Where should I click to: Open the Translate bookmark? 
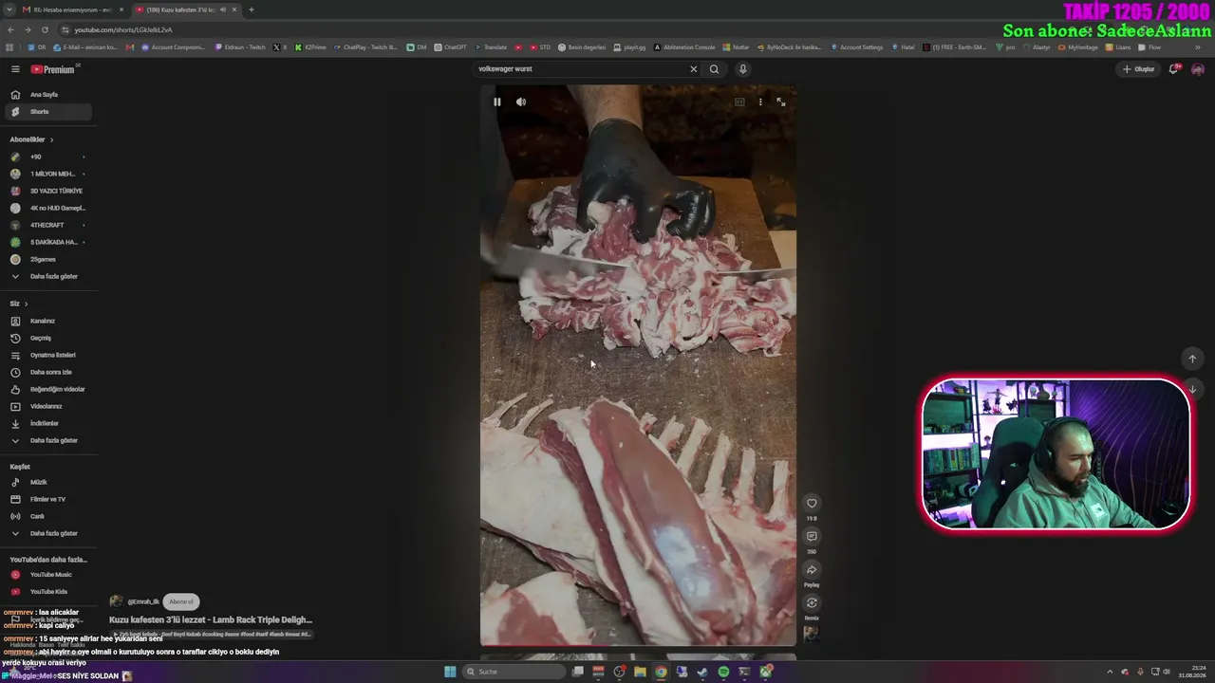491,47
